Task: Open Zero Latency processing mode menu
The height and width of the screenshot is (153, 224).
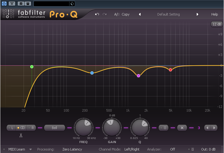Action: [72, 149]
